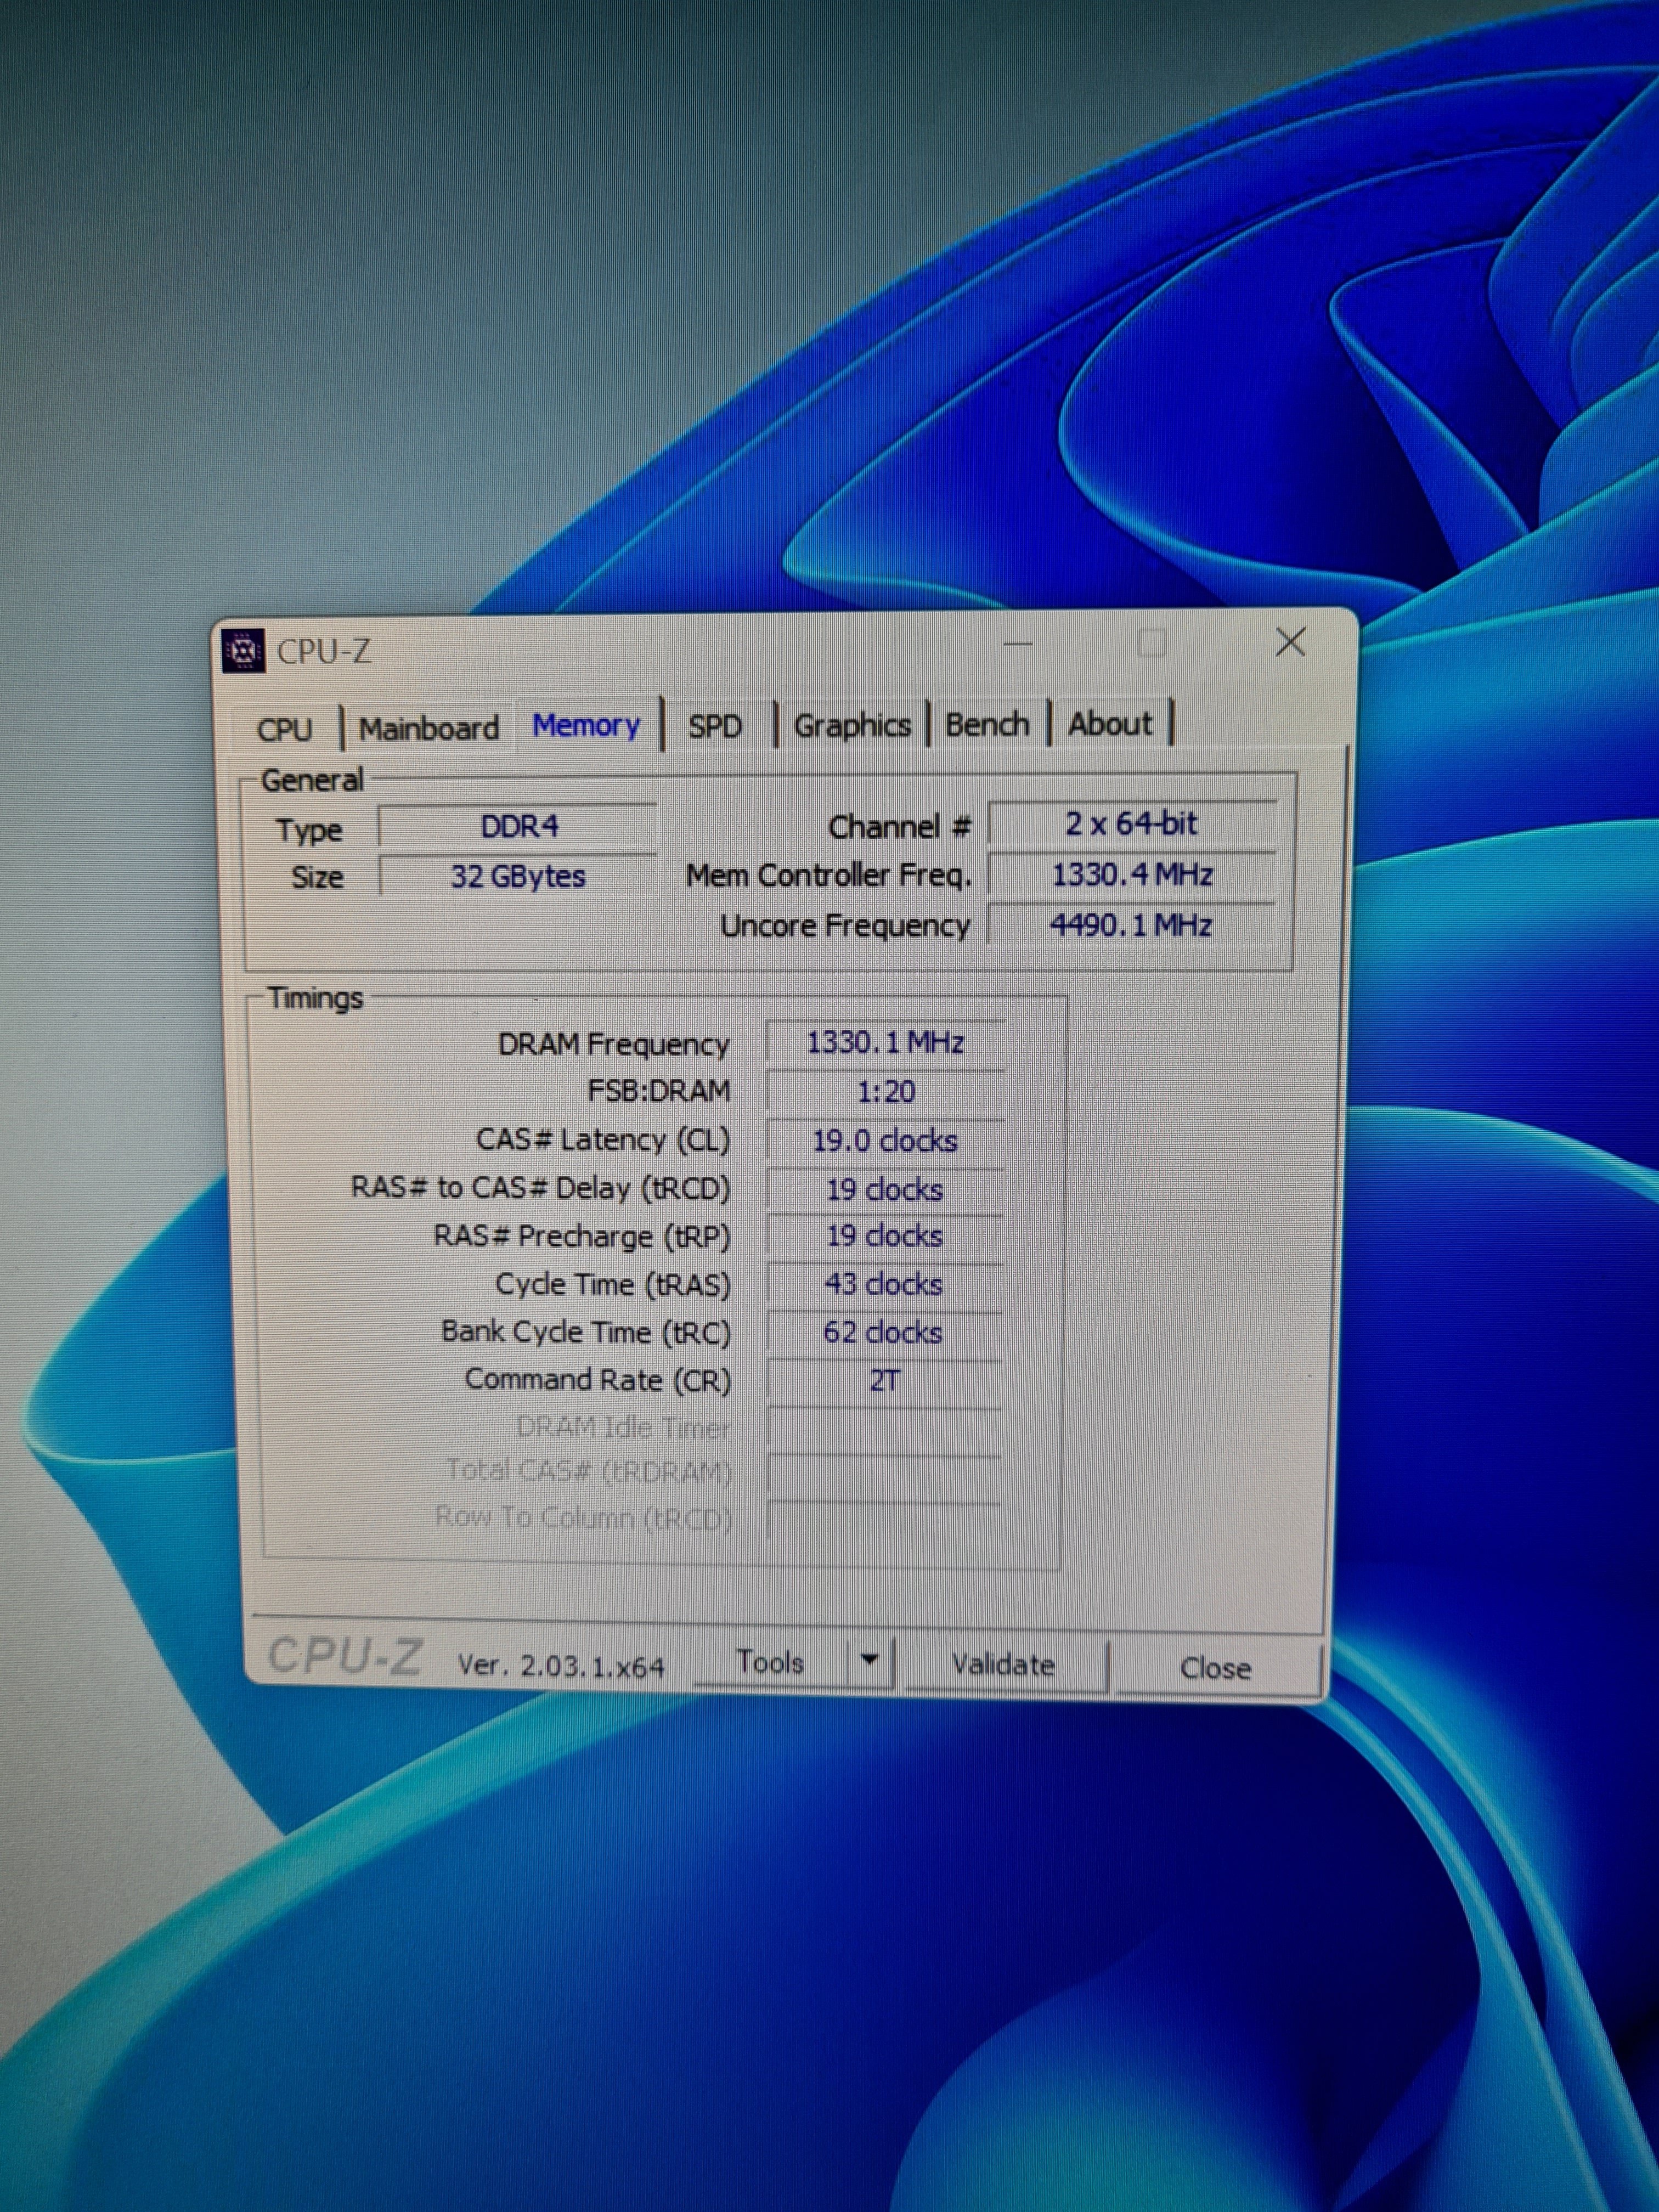Click the Uncore Frequency value box
1659x2212 pixels.
(x=1131, y=925)
